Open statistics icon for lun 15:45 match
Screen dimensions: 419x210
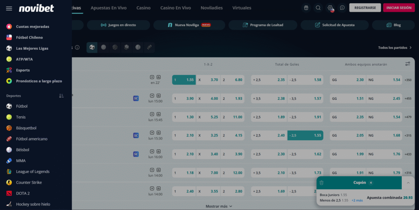point(158,114)
